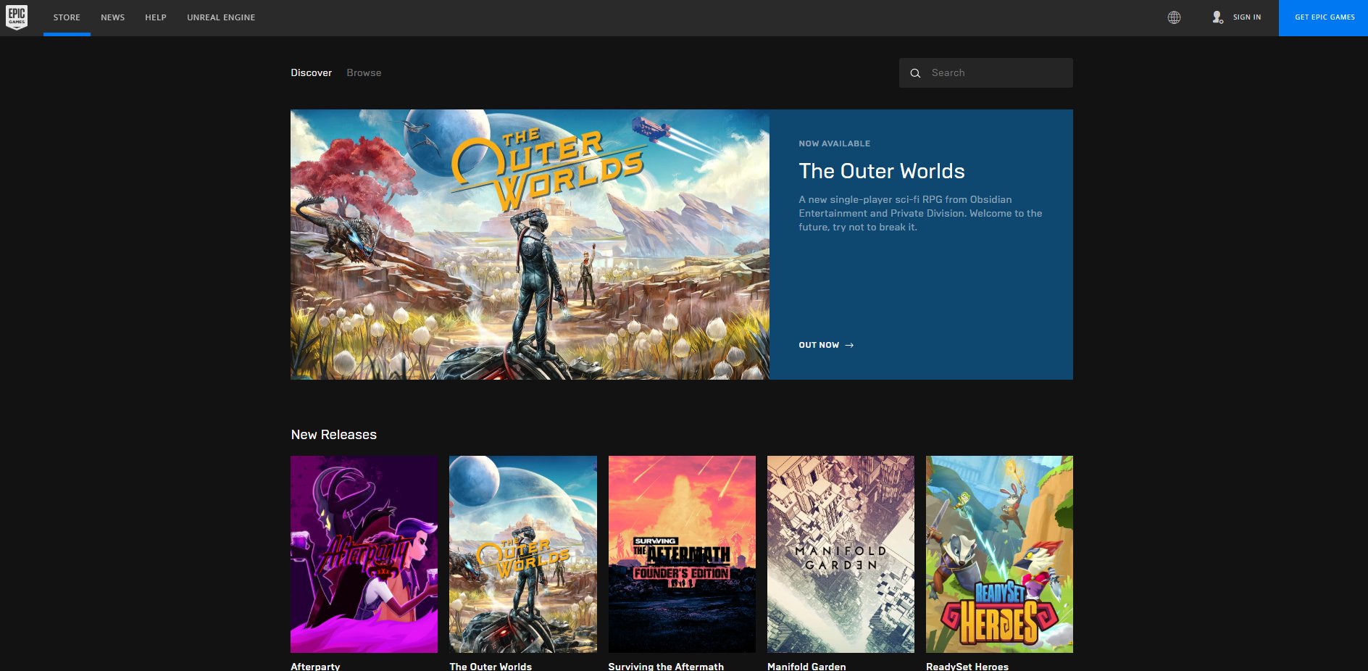The image size is (1368, 671).
Task: Go to the News menu item
Action: (112, 17)
